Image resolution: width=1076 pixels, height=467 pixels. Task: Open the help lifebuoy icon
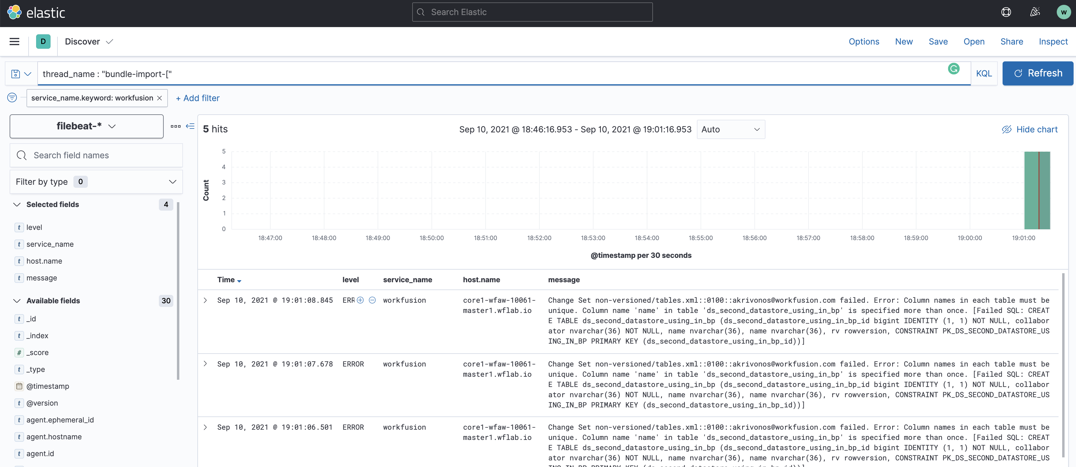(x=1006, y=12)
